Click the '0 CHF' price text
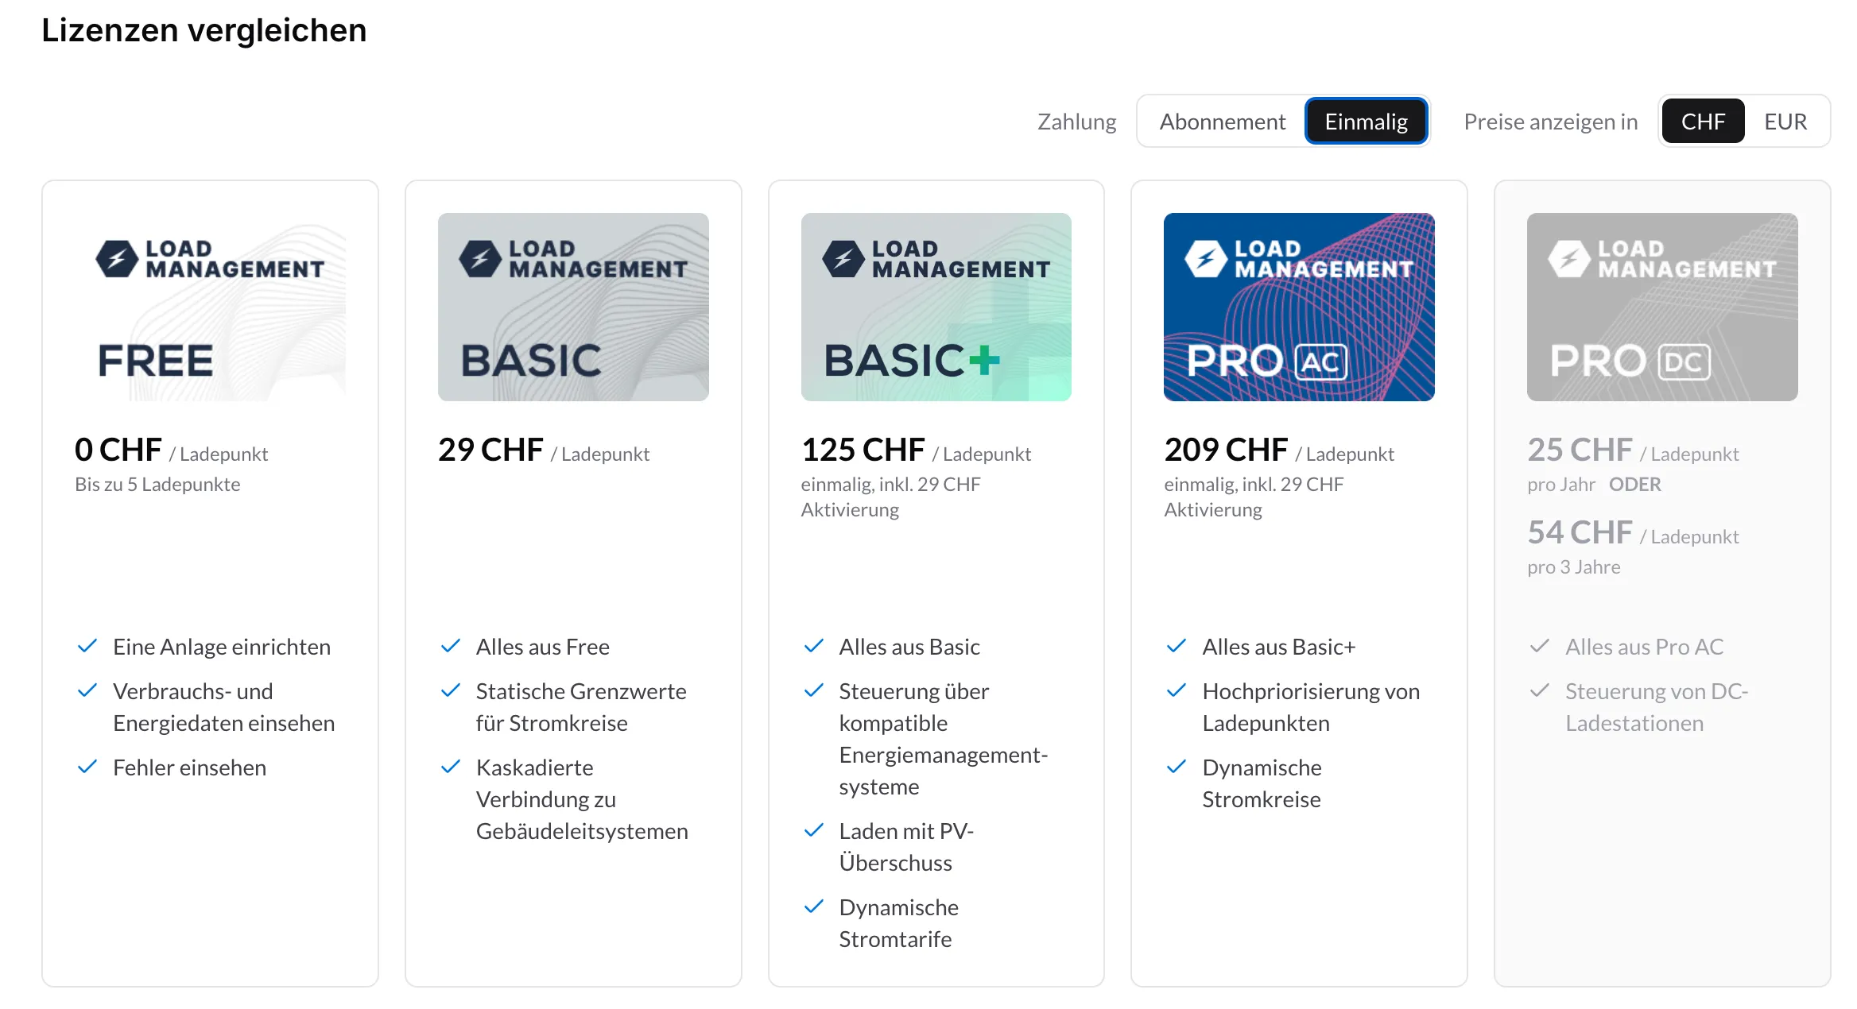 pyautogui.click(x=118, y=450)
